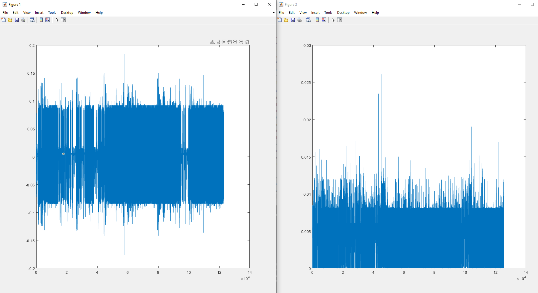
Task: Open the Insert menu in Figure 1
Action: coord(39,13)
